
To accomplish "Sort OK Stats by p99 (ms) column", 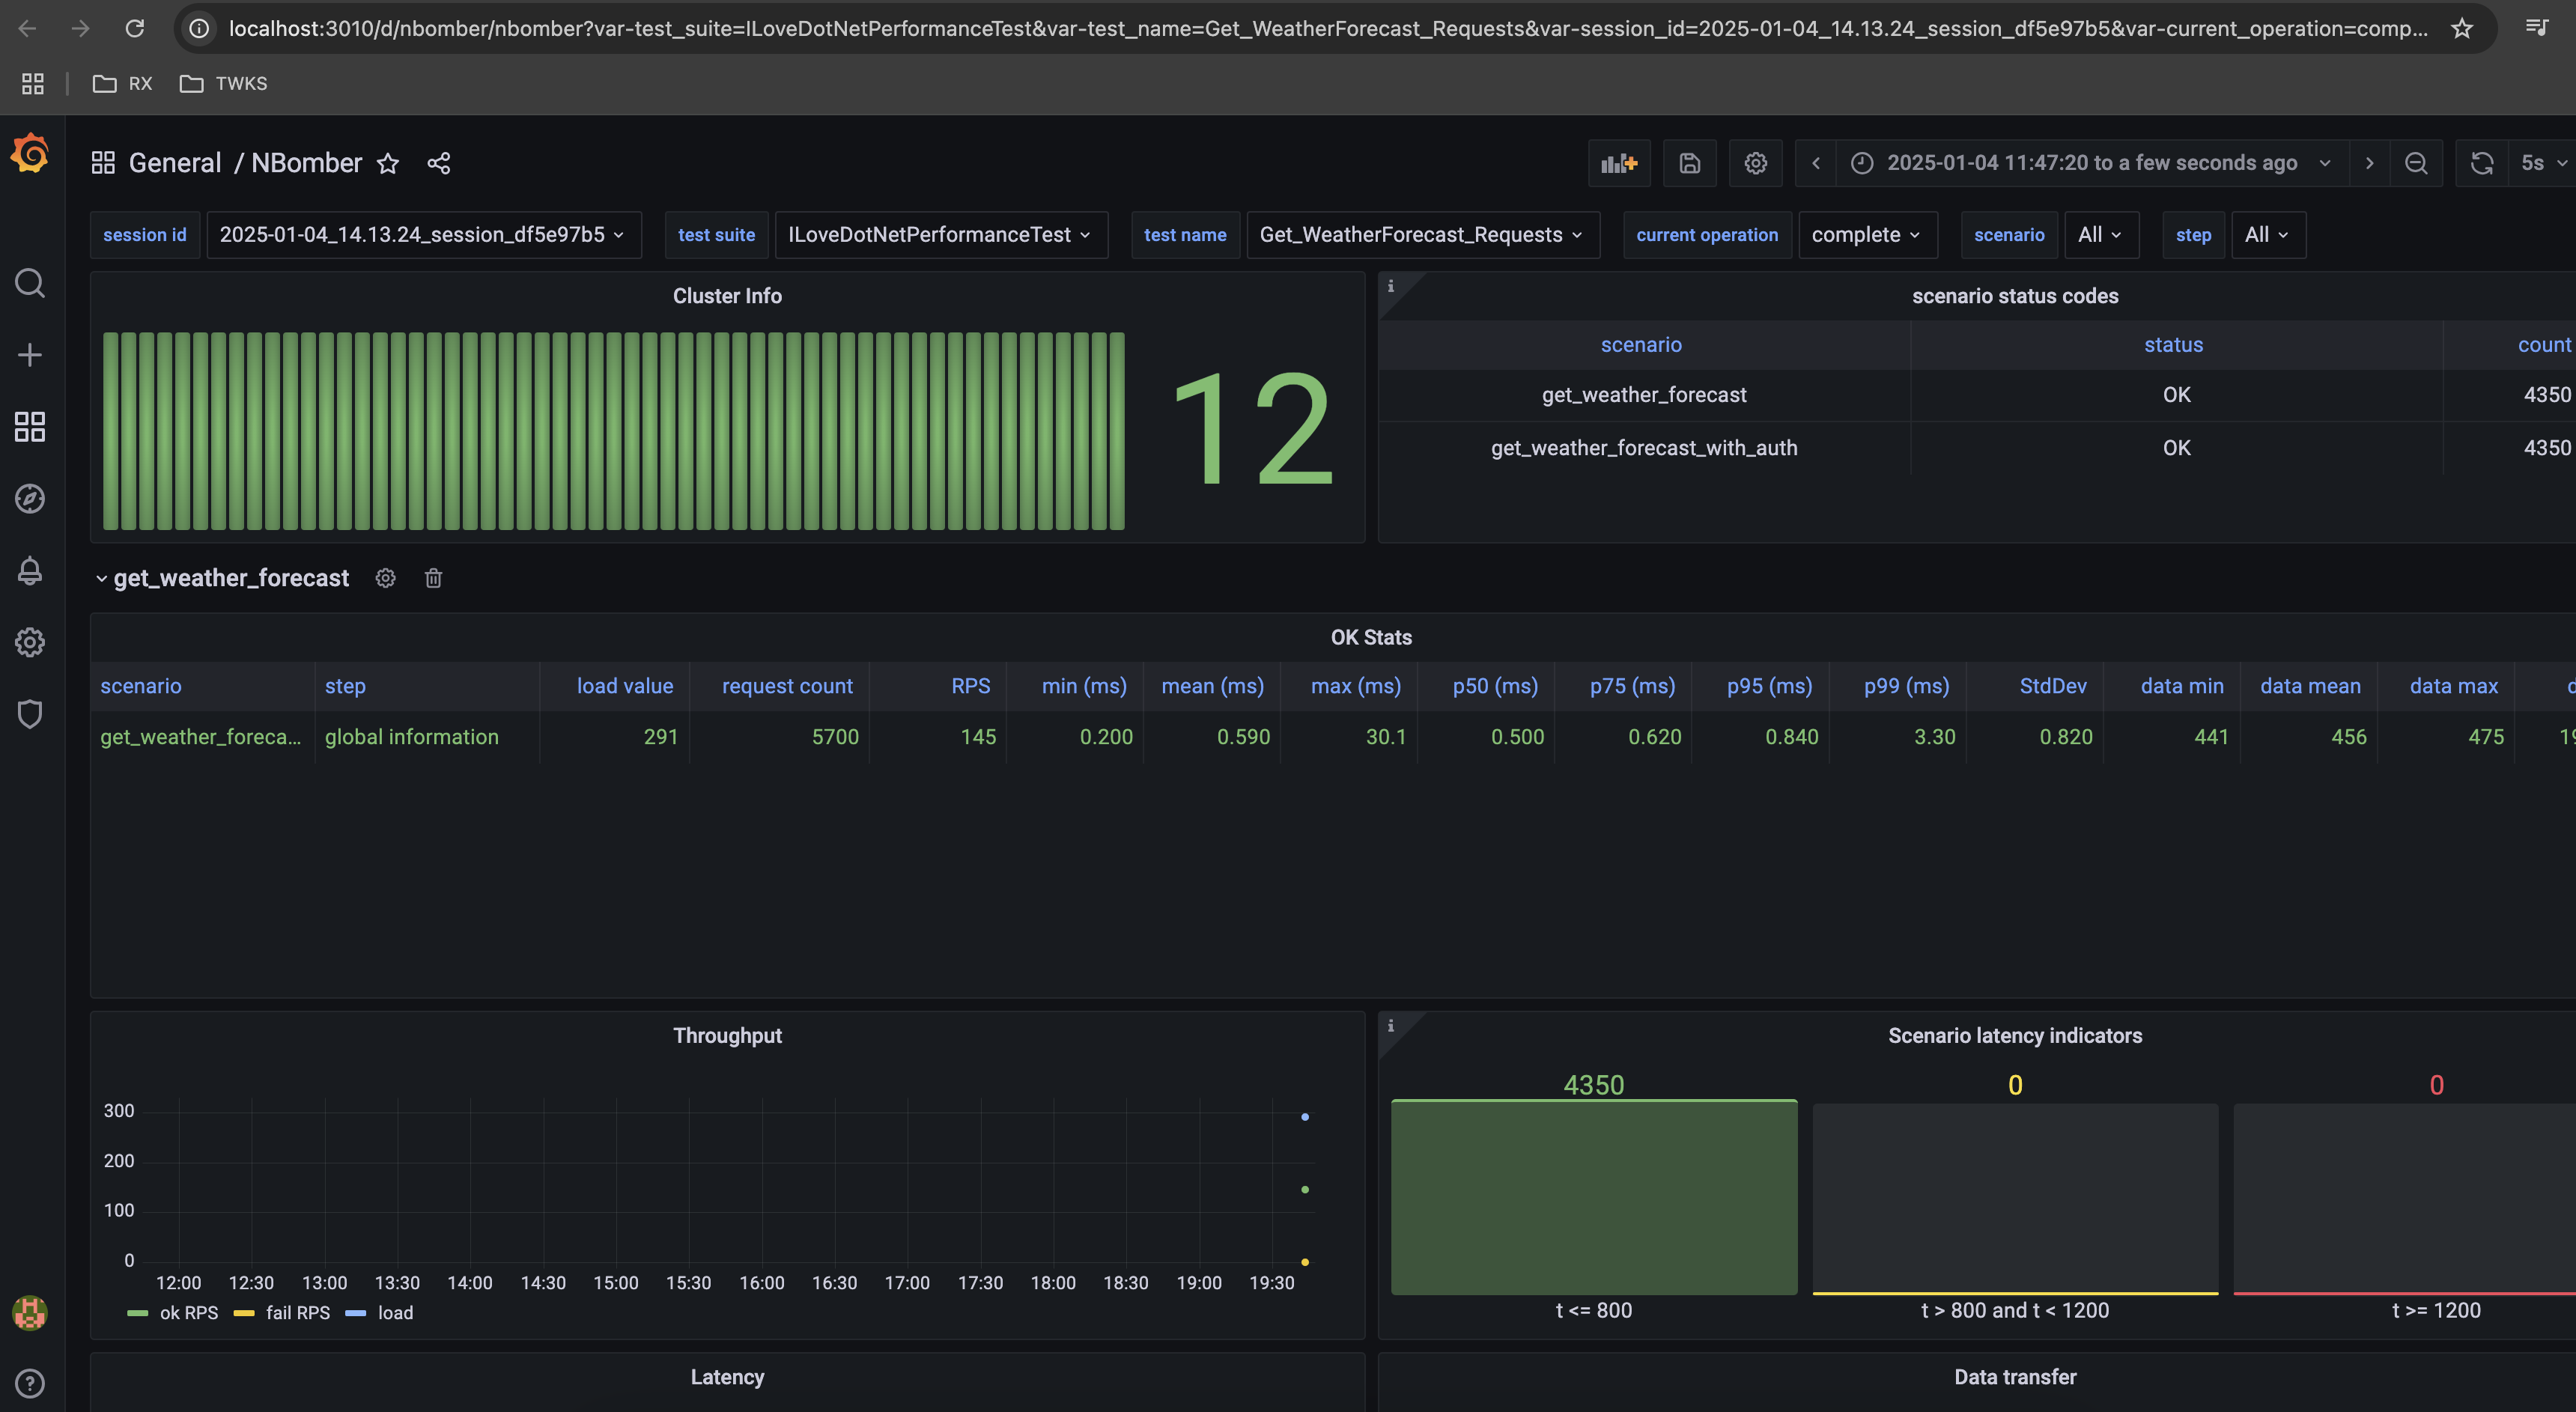I will coord(1906,686).
